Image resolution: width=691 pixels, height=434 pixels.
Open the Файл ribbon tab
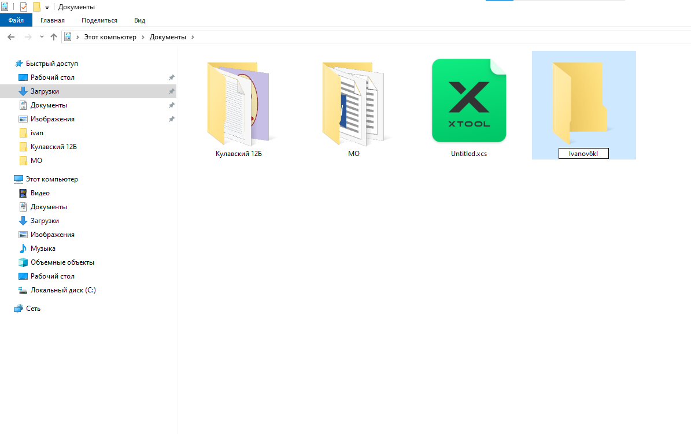[x=16, y=20]
